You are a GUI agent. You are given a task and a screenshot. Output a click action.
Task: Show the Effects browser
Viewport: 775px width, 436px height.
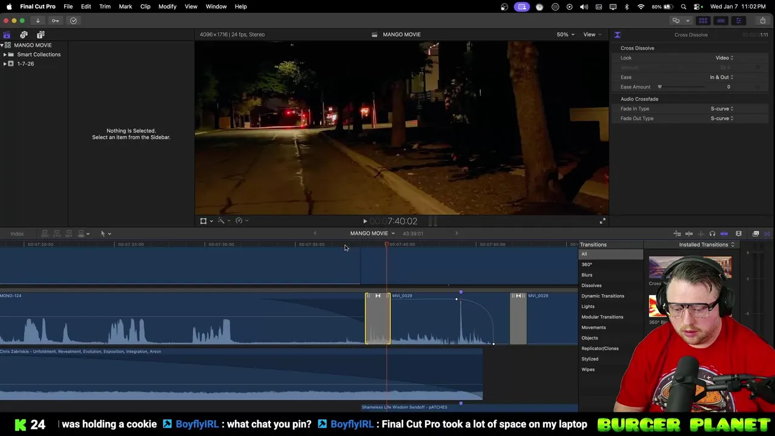tap(756, 234)
